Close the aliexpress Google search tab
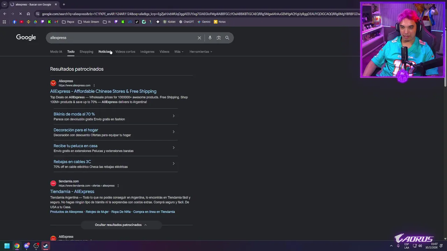This screenshot has width=447, height=251. [56, 5]
